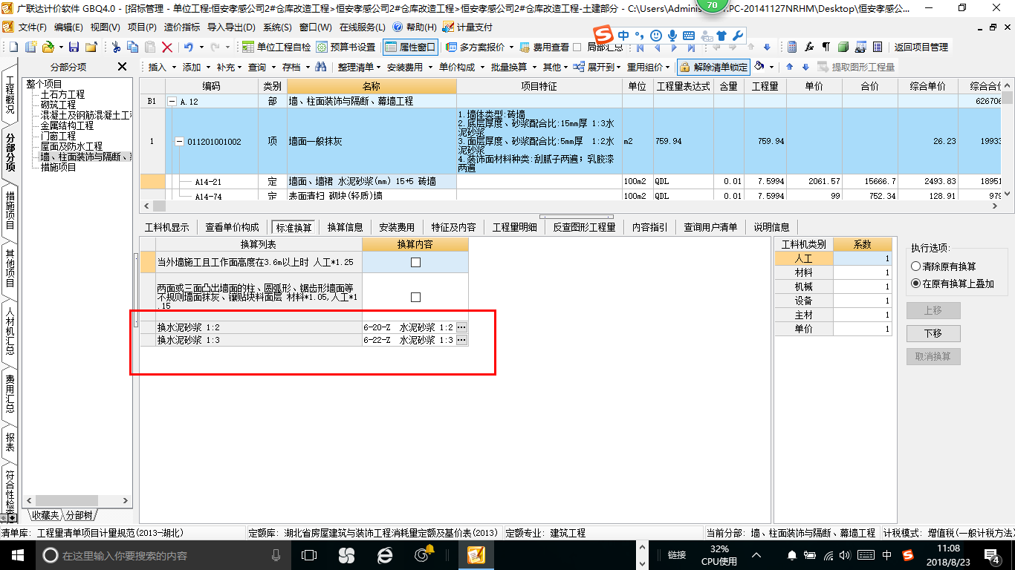
Task: Click the Undo arrow icon
Action: coord(188,47)
